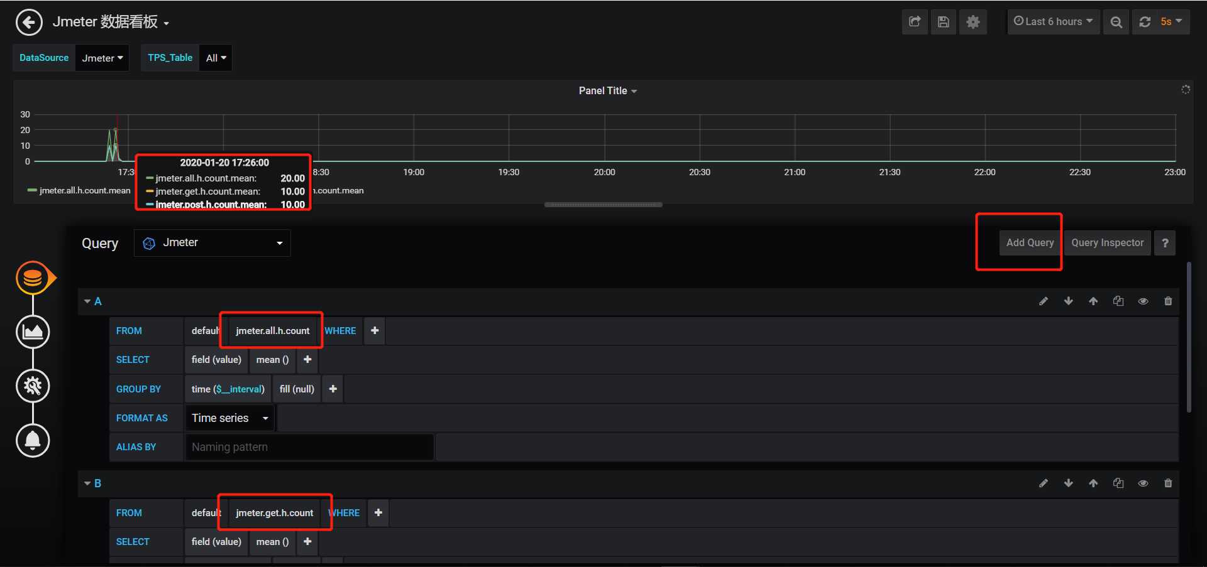
Task: Click mean () in query B SELECT
Action: [x=273, y=542]
